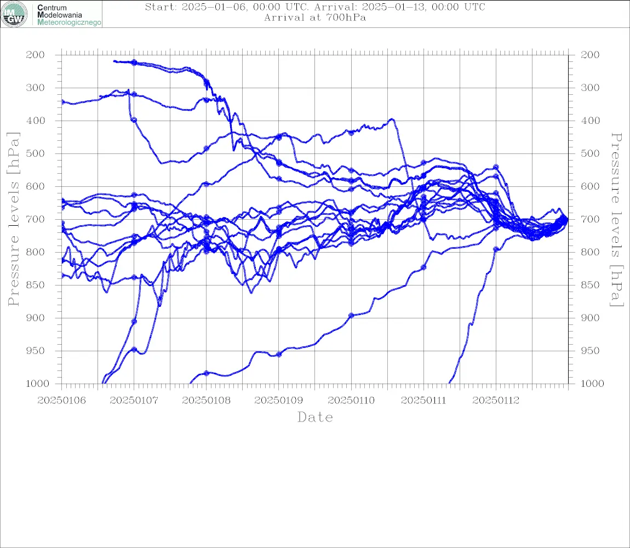
Task: Click the left axis value 900
Action: [35, 318]
